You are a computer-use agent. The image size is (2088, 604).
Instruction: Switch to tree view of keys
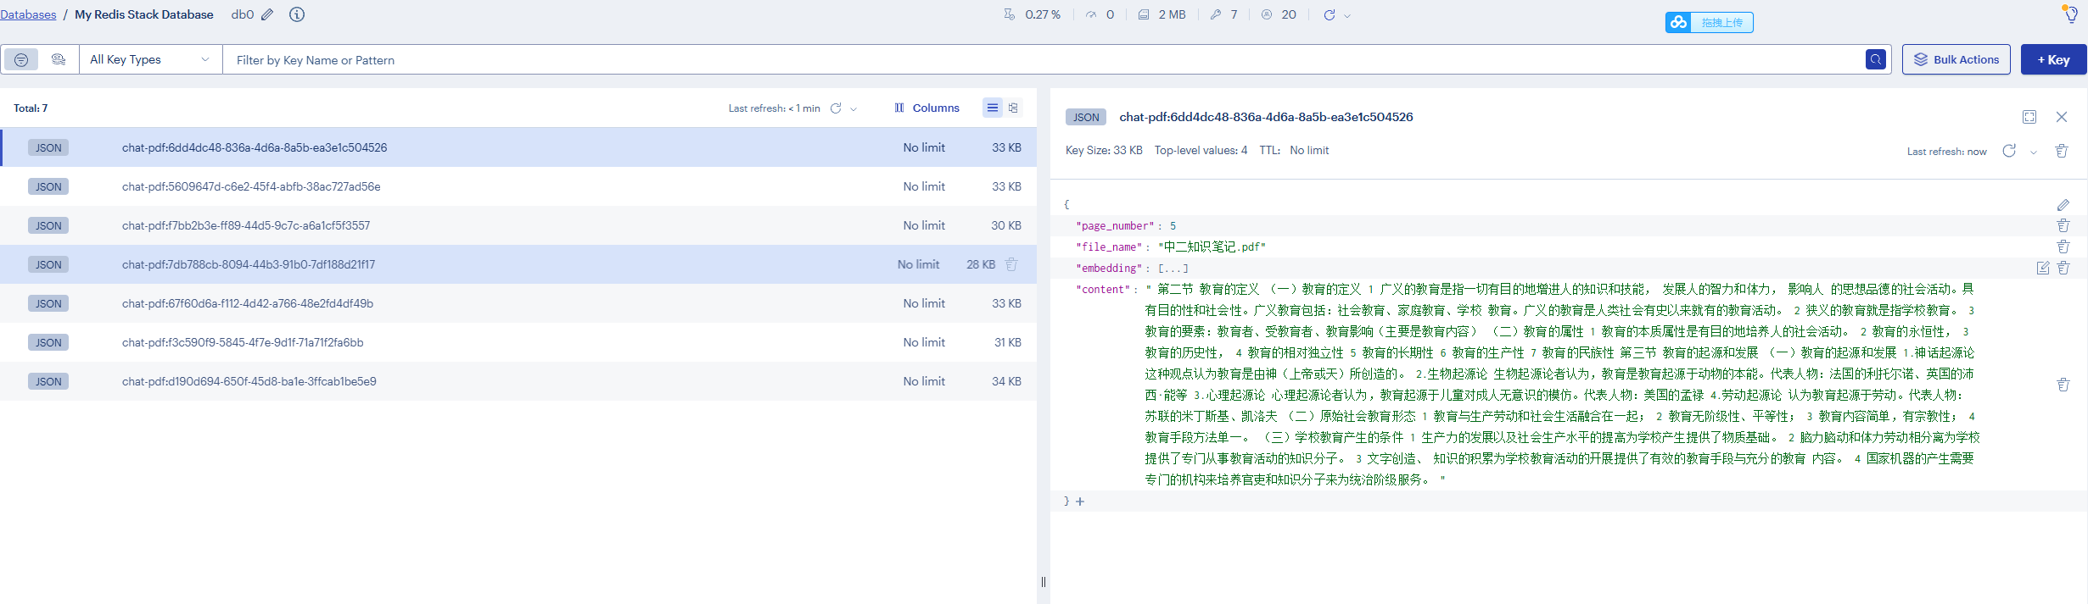click(1013, 108)
